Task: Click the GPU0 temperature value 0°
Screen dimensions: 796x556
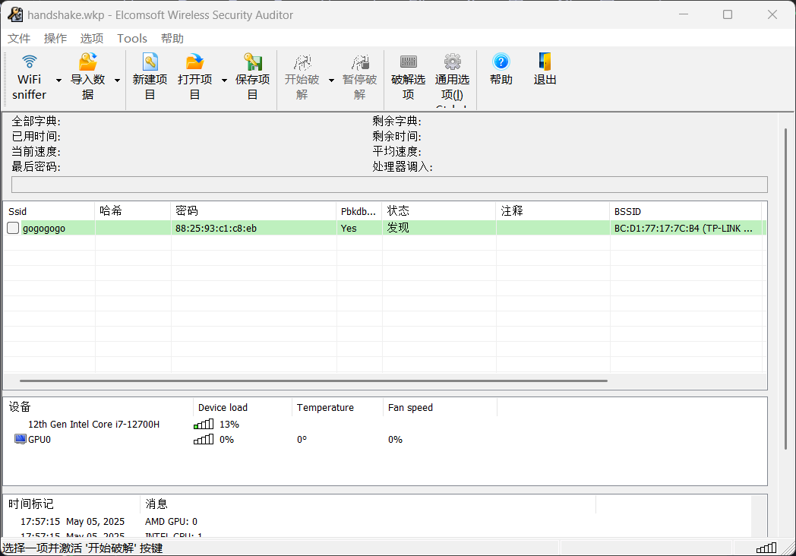Action: pyautogui.click(x=302, y=439)
